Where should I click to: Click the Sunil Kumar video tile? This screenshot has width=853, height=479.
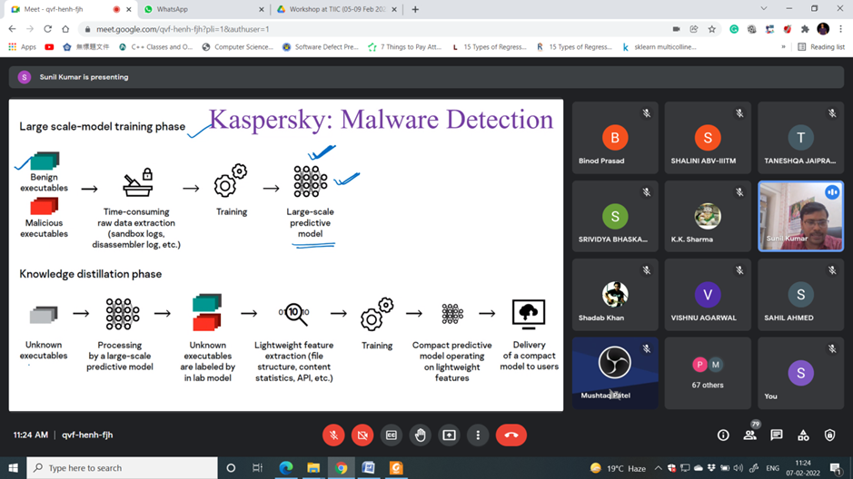(800, 216)
